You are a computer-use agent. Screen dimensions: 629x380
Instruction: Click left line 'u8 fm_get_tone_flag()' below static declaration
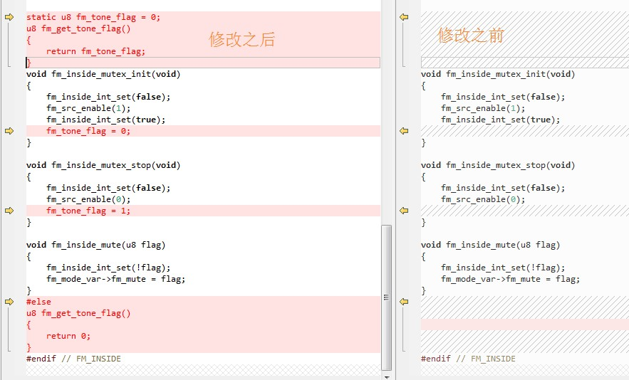pos(78,29)
